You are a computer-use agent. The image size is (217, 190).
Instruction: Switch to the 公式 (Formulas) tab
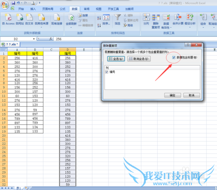tap(62, 9)
